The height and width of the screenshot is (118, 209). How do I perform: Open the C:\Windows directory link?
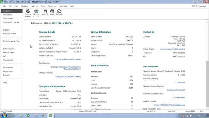[x=180, y=82]
